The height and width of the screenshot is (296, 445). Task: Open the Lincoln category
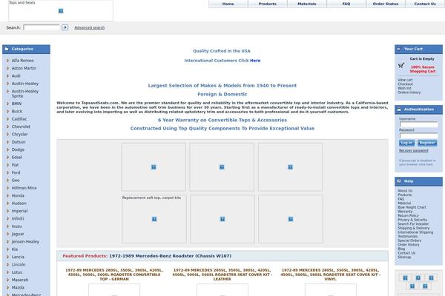click(x=19, y=265)
